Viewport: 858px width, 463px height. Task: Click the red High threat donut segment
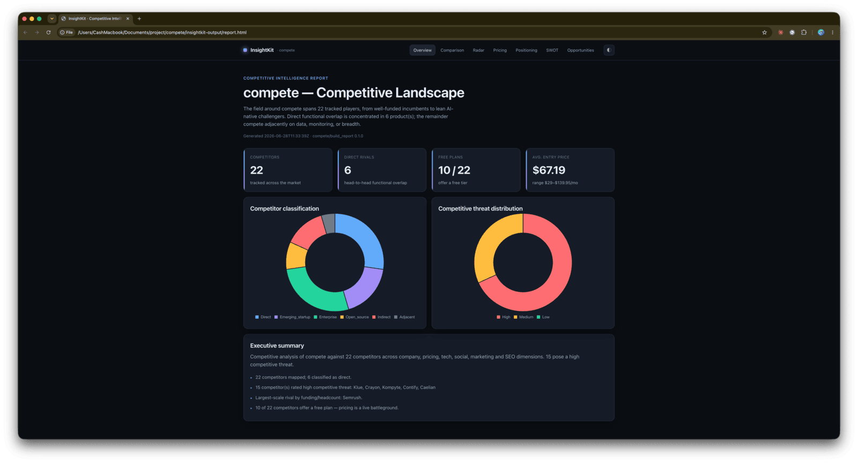[x=558, y=284]
